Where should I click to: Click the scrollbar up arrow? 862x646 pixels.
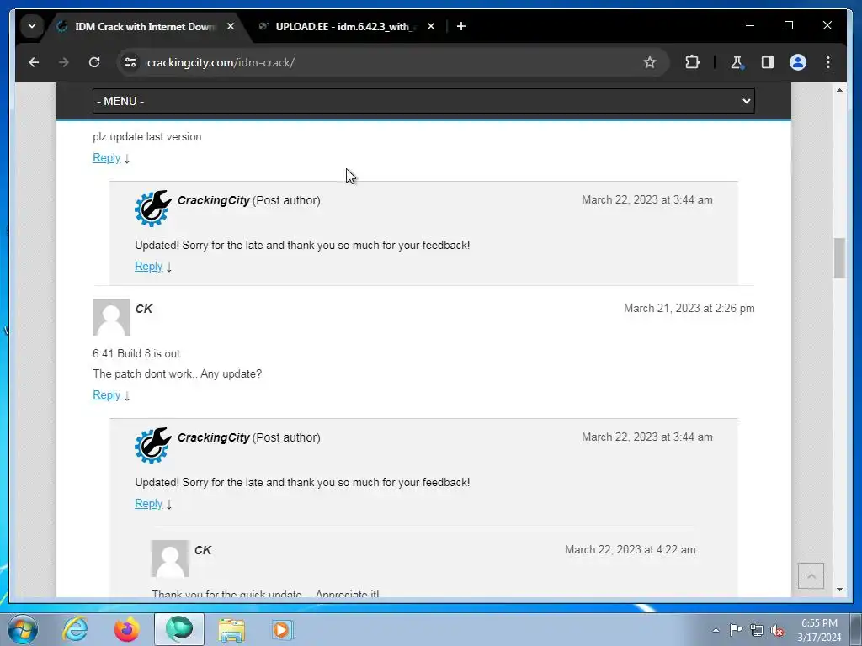(x=839, y=90)
